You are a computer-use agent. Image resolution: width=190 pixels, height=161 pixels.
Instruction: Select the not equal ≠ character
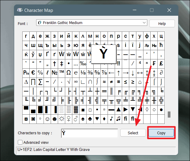coord(111,82)
